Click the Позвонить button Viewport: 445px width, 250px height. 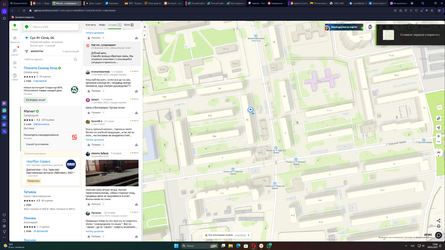click(33, 181)
